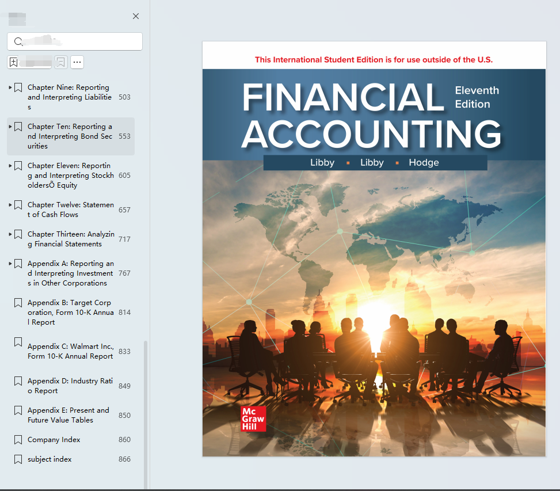Click the bookmark icon beside subject index

click(x=18, y=459)
